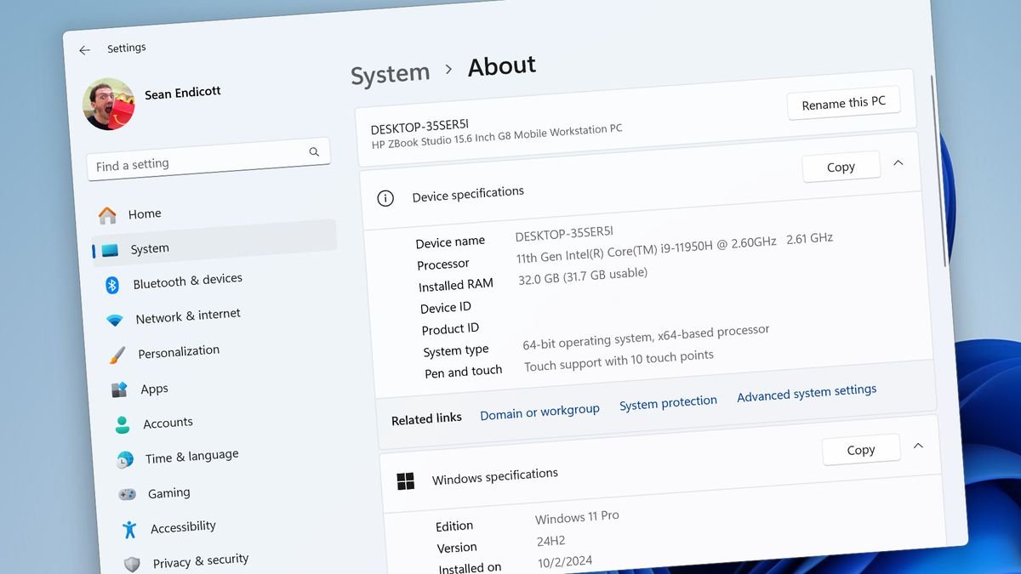Click the user name Sean Endicott
Screen dimensions: 1021x574
[x=182, y=93]
